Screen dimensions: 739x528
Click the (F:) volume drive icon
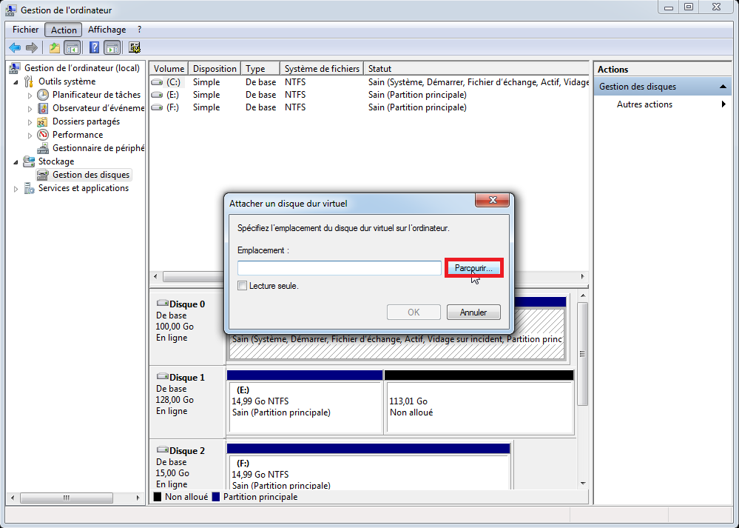pos(157,107)
